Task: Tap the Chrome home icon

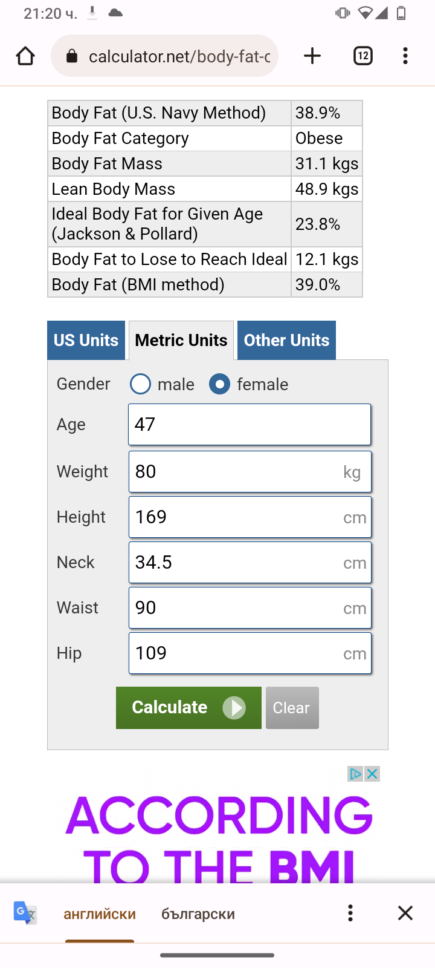Action: pyautogui.click(x=25, y=56)
